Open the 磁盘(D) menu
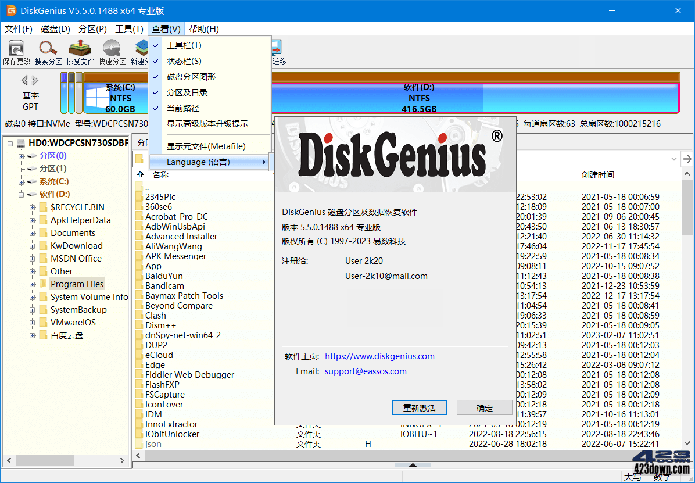Screen dimensions: 695x483 pyautogui.click(x=55, y=28)
